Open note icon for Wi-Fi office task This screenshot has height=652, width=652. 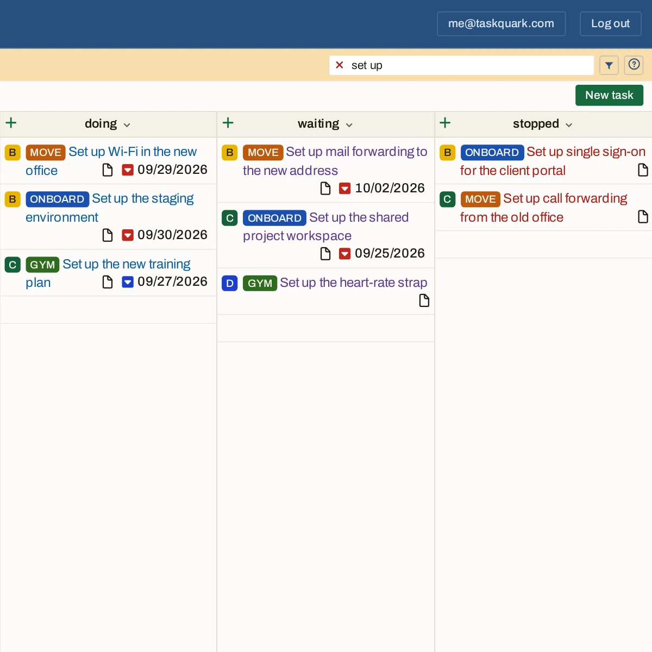click(108, 170)
